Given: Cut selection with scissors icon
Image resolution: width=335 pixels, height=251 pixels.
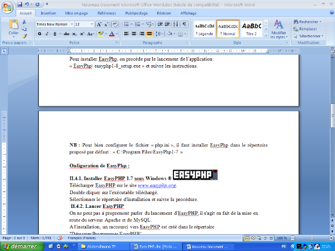Looking at the screenshot, I should click(x=24, y=22).
